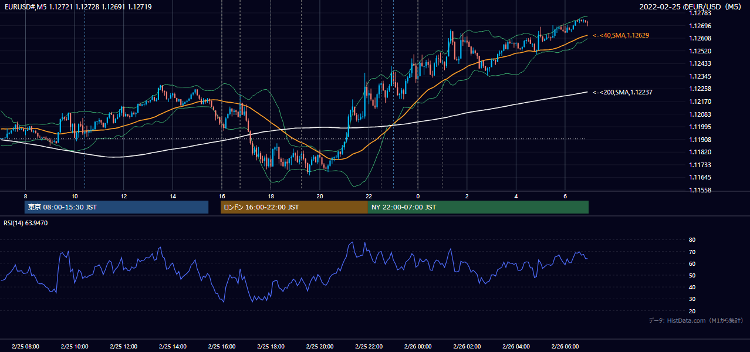Click RSI scale level 50

click(x=692, y=275)
